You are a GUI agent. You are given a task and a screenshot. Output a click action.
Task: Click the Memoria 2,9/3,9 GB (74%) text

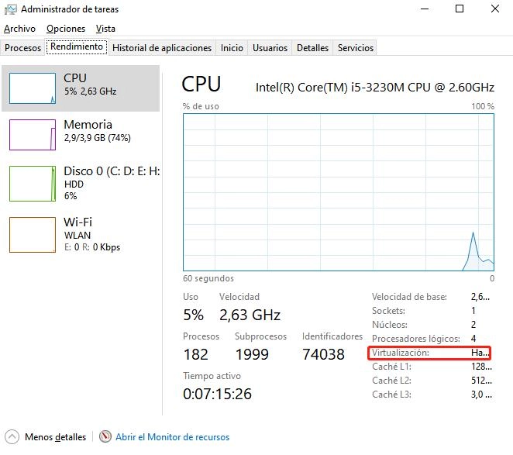coord(97,138)
